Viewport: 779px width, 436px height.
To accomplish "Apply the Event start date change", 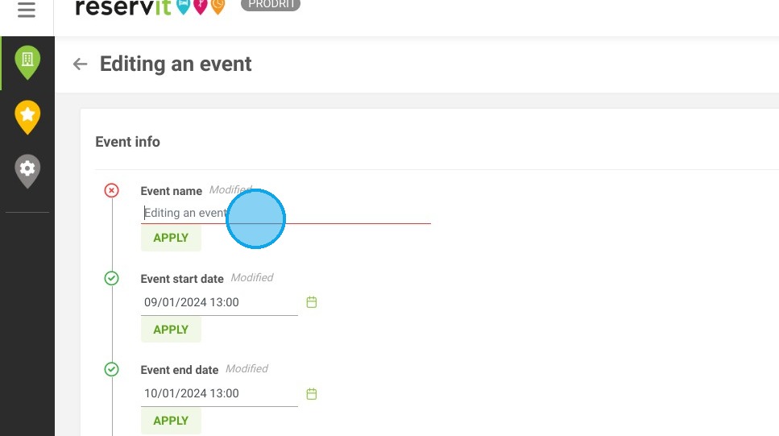I will pos(171,330).
